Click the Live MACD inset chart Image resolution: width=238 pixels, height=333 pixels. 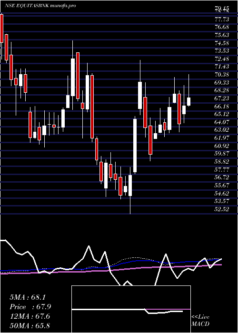click(131, 309)
